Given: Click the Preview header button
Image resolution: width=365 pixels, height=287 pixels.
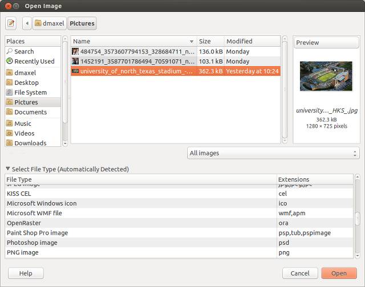Looking at the screenshot, I should coord(326,43).
